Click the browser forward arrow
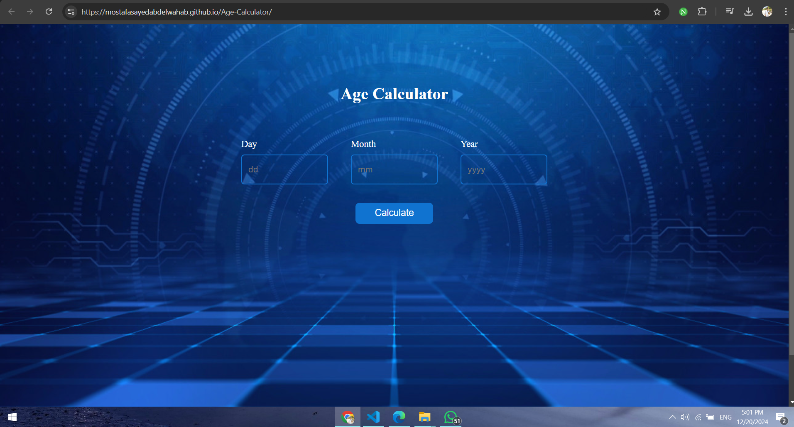This screenshot has height=427, width=794. click(30, 12)
